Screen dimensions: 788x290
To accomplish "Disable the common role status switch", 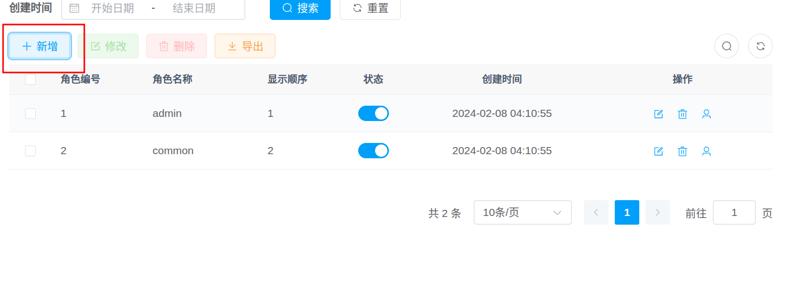I will pyautogui.click(x=373, y=151).
